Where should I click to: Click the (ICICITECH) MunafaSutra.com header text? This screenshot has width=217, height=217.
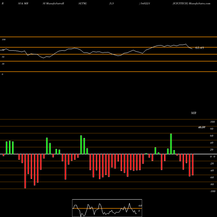click(x=191, y=3)
